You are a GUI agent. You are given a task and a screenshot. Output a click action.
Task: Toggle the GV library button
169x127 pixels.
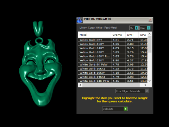[x=134, y=28]
